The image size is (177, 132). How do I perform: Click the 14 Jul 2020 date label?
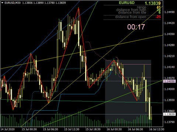7,129
